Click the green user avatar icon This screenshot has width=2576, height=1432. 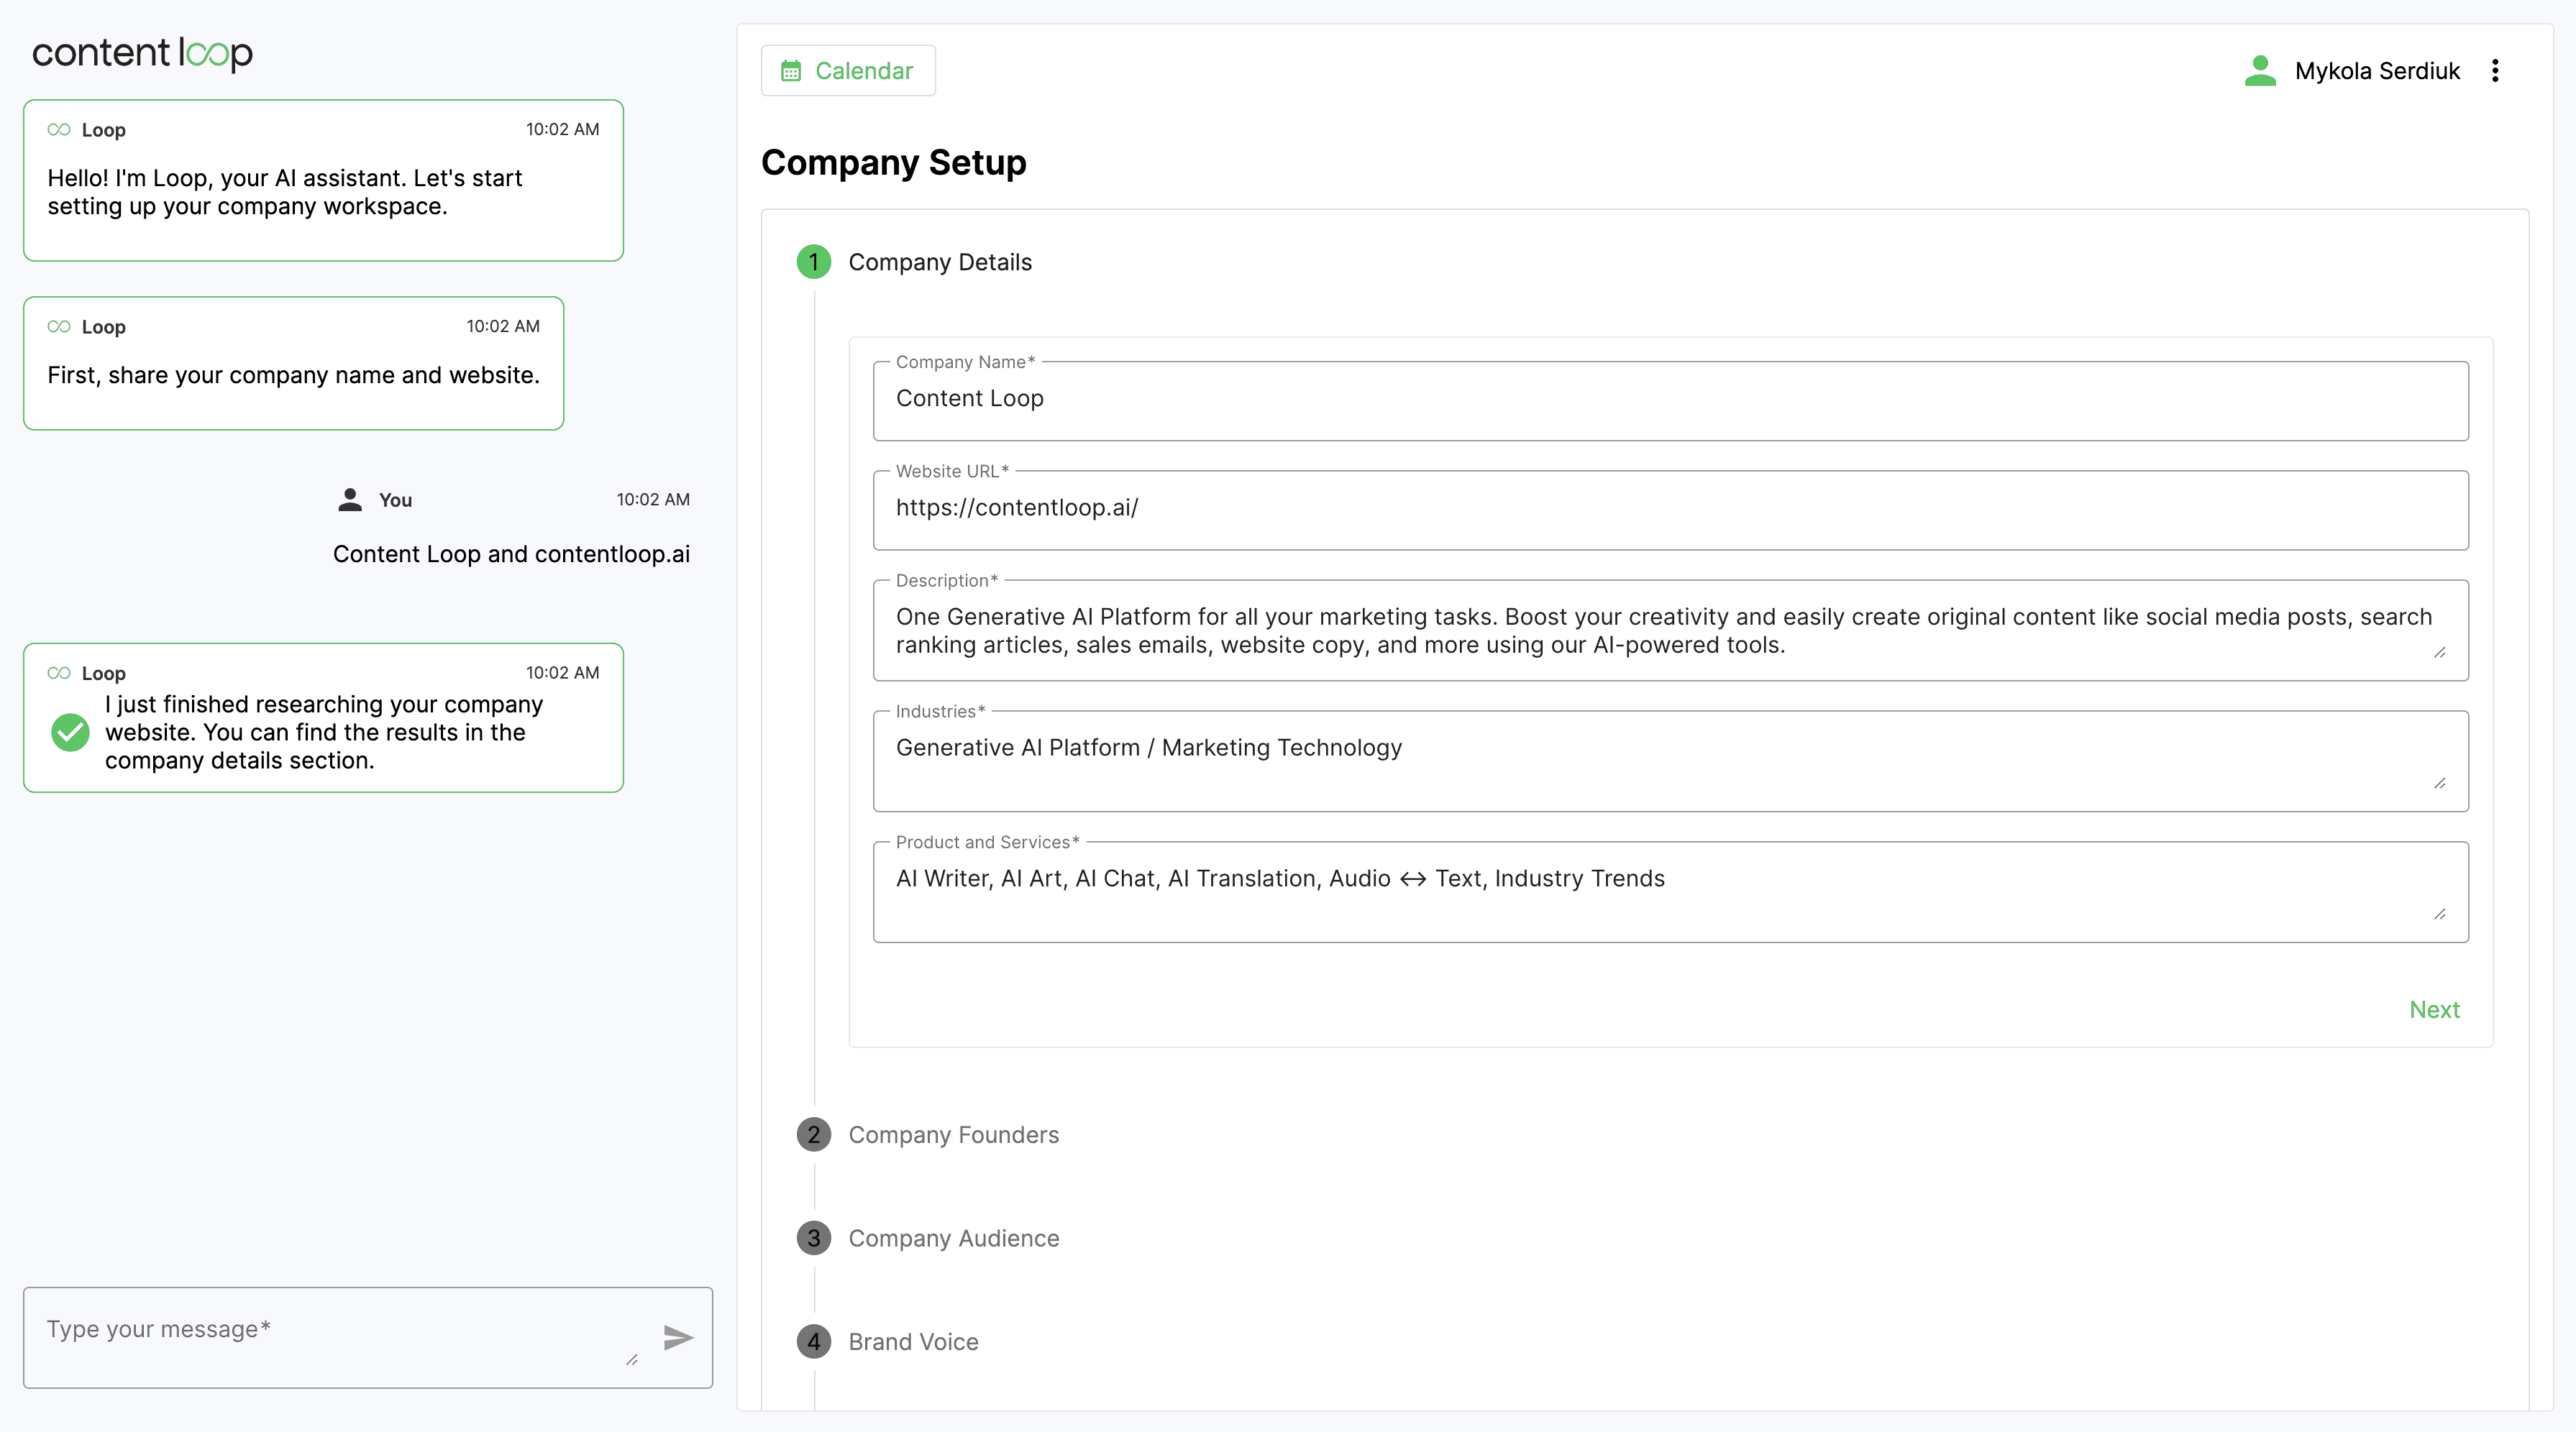2260,71
